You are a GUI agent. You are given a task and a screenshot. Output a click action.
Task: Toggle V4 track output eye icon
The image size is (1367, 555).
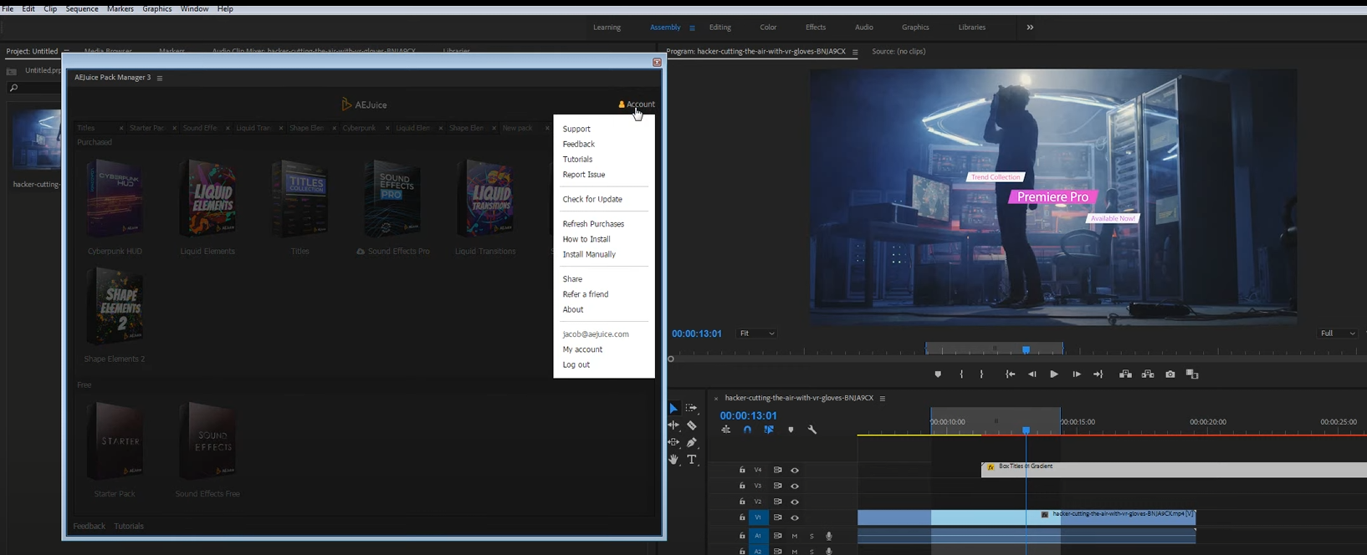click(795, 471)
